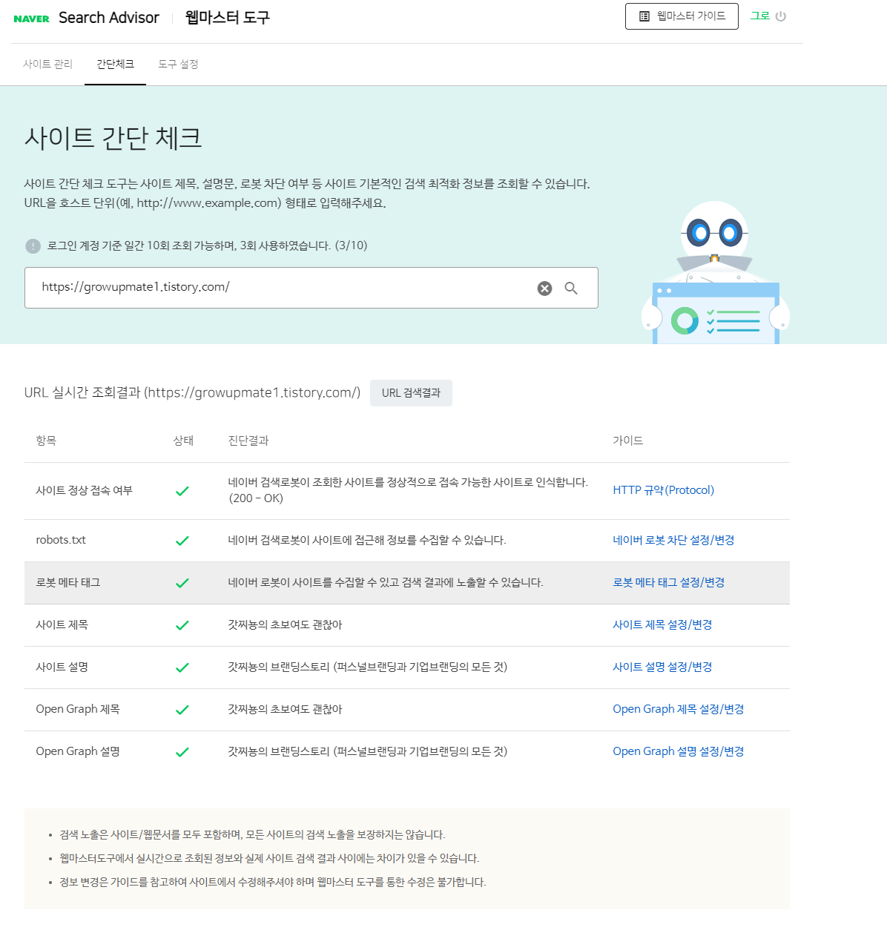
Task: Click the 진단결과 column header
Action: (x=248, y=441)
